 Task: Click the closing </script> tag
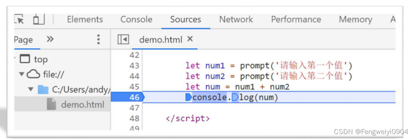188,119
